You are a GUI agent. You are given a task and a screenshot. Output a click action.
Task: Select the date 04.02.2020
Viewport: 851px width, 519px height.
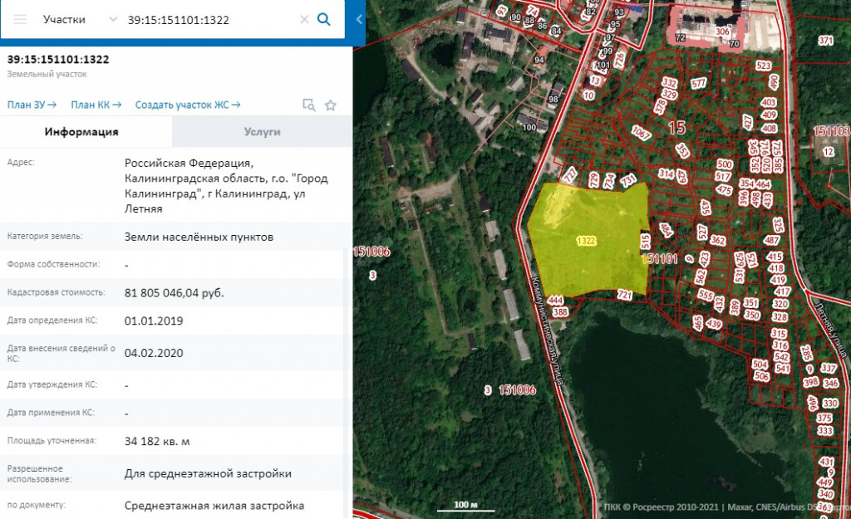[x=154, y=353]
